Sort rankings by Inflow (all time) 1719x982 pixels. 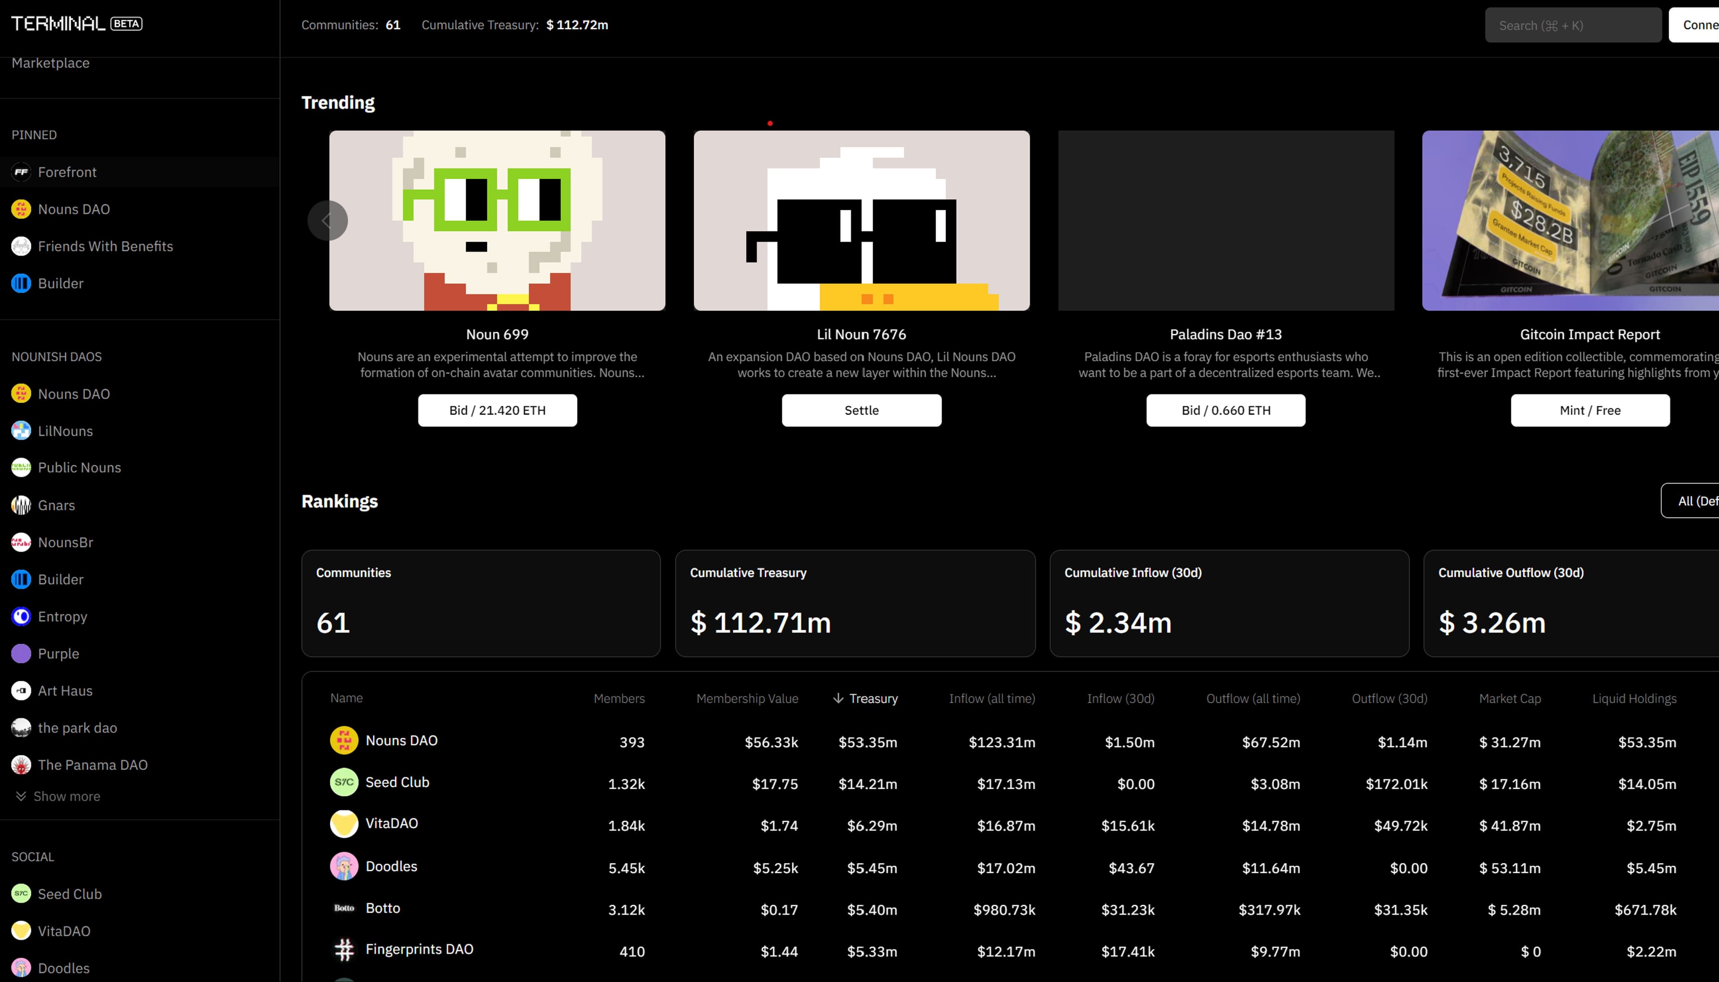pos(992,699)
